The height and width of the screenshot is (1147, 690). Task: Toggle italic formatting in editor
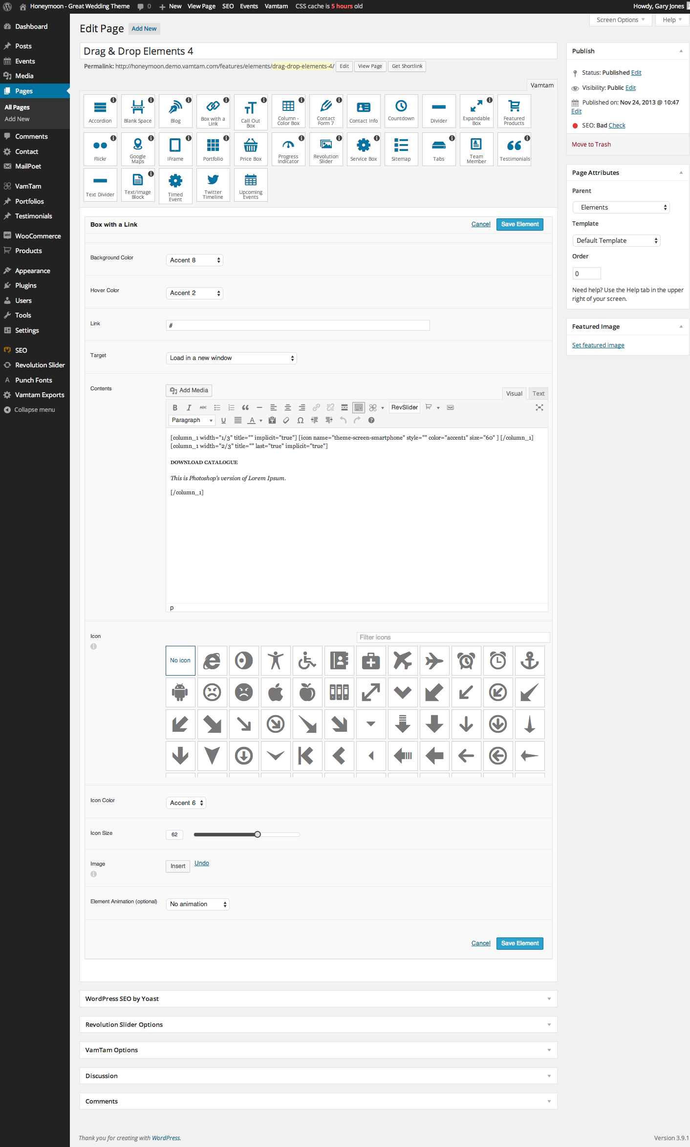(189, 407)
